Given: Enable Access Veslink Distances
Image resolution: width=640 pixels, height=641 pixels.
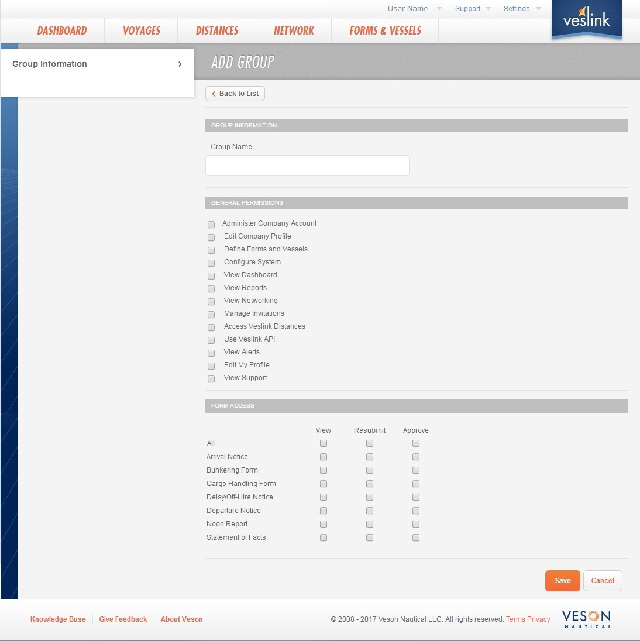Looking at the screenshot, I should [x=211, y=327].
